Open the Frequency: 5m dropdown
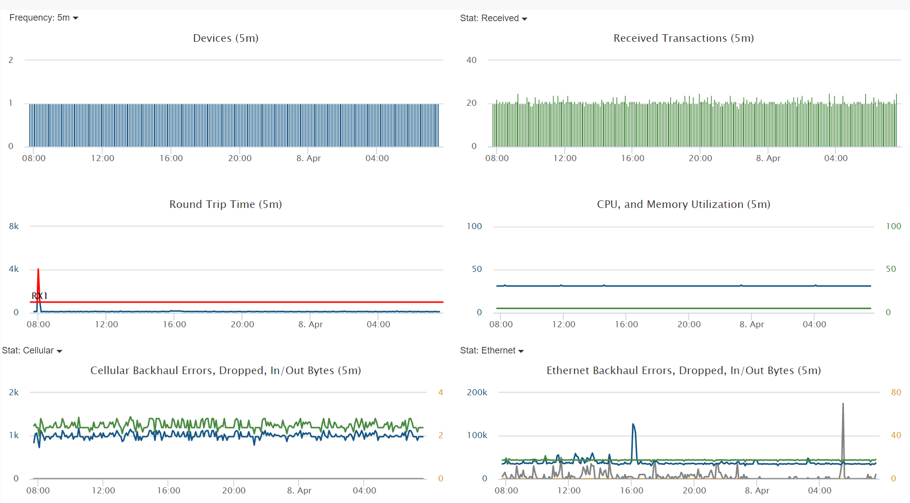 pos(44,18)
